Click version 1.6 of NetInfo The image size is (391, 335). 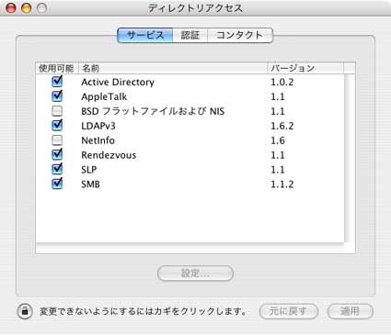pyautogui.click(x=278, y=140)
